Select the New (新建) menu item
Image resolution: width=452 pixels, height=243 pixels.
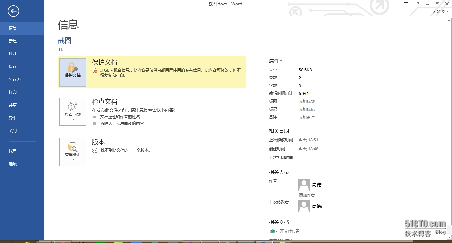13,41
